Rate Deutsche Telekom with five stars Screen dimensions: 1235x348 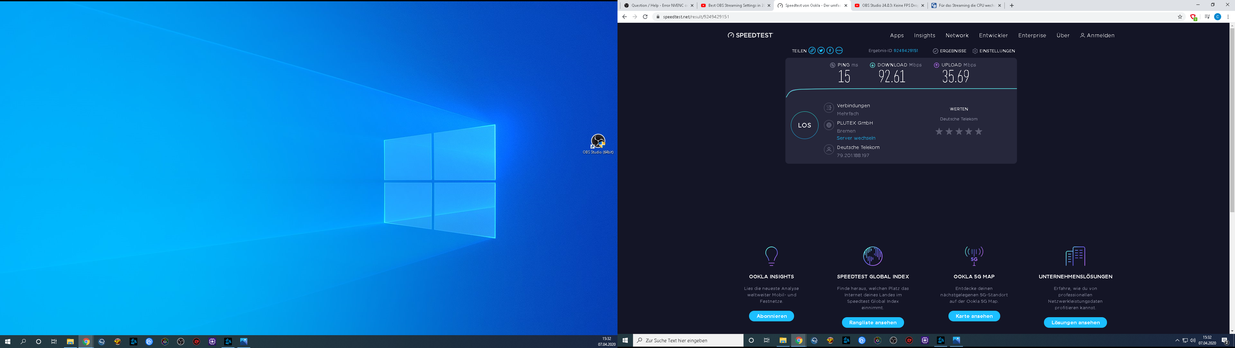pos(978,132)
